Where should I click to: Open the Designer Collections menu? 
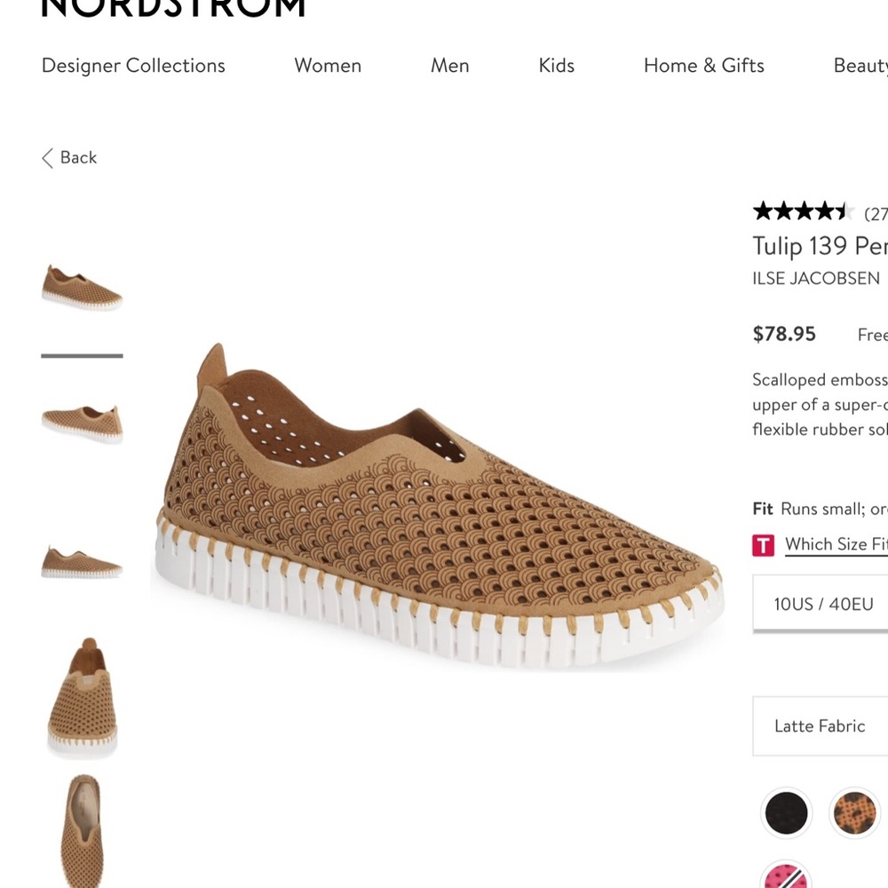[x=131, y=66]
